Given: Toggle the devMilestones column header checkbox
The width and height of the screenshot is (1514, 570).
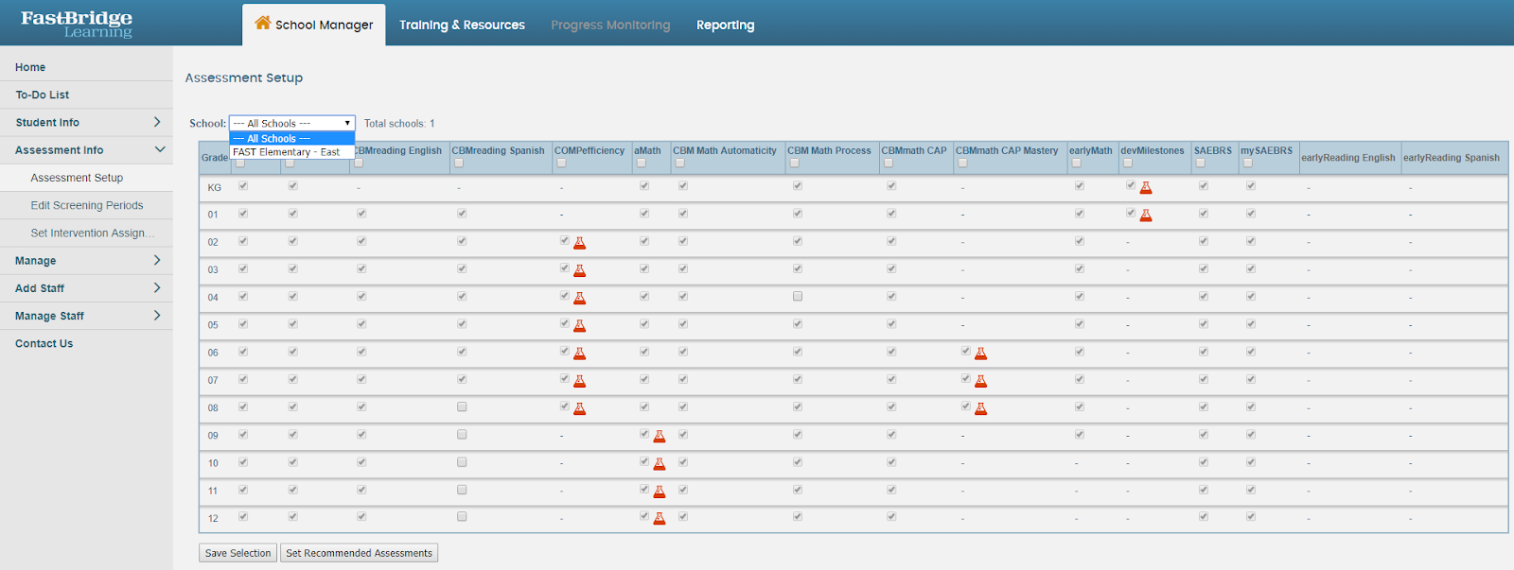Looking at the screenshot, I should [x=1128, y=163].
